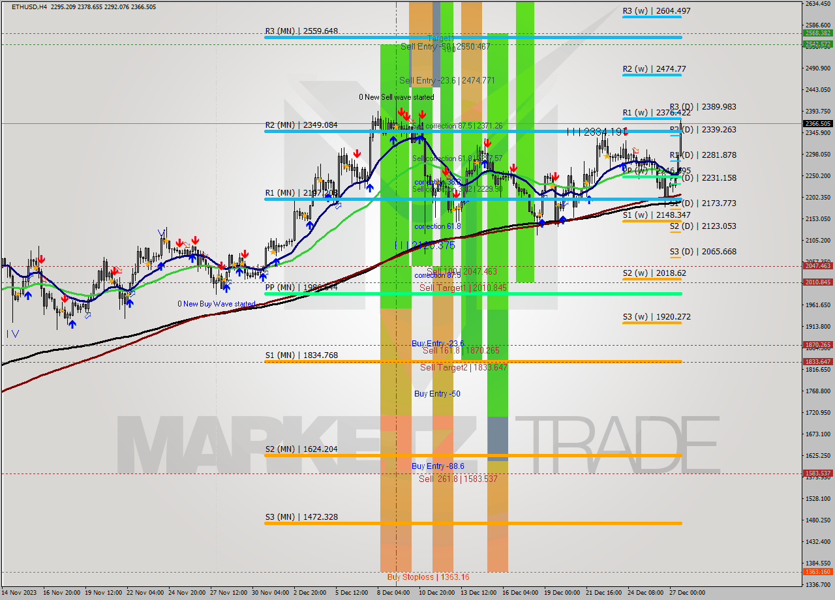
Task: Select the 'R3 (MN) | 2559.648' pivot label
Action: tap(301, 31)
